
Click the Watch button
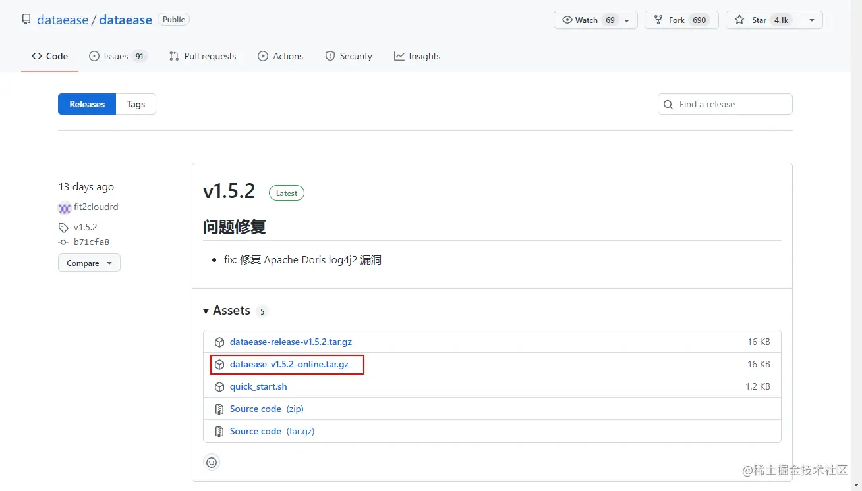click(596, 20)
